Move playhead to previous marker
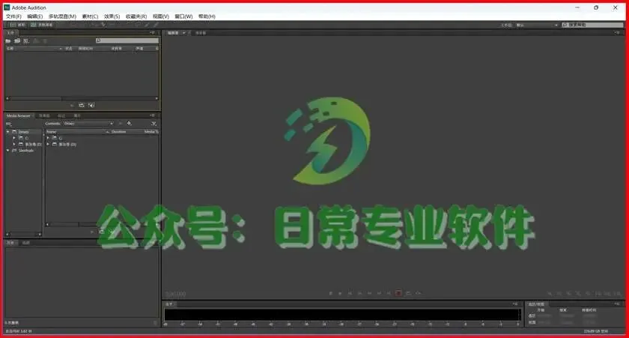 (x=360, y=294)
